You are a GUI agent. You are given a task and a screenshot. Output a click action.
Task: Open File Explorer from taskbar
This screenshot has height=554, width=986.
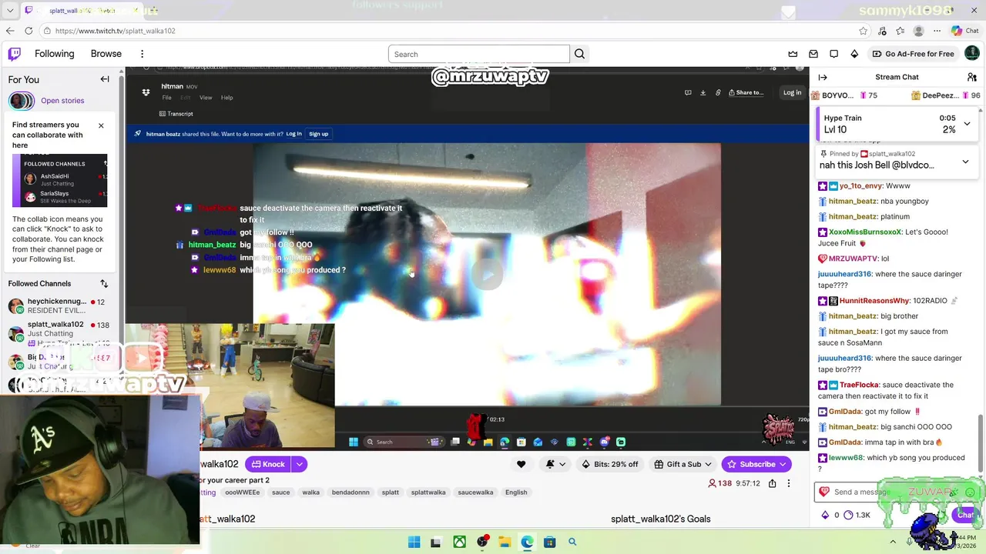pyautogui.click(x=505, y=542)
